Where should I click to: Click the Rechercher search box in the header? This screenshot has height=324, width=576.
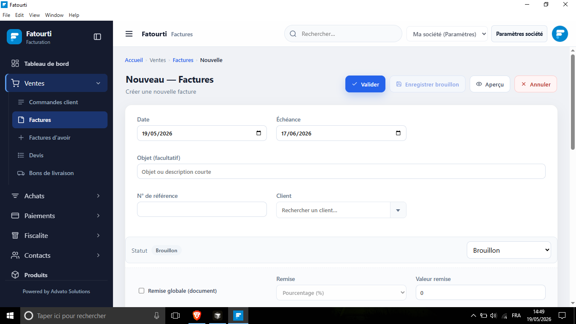click(x=343, y=34)
